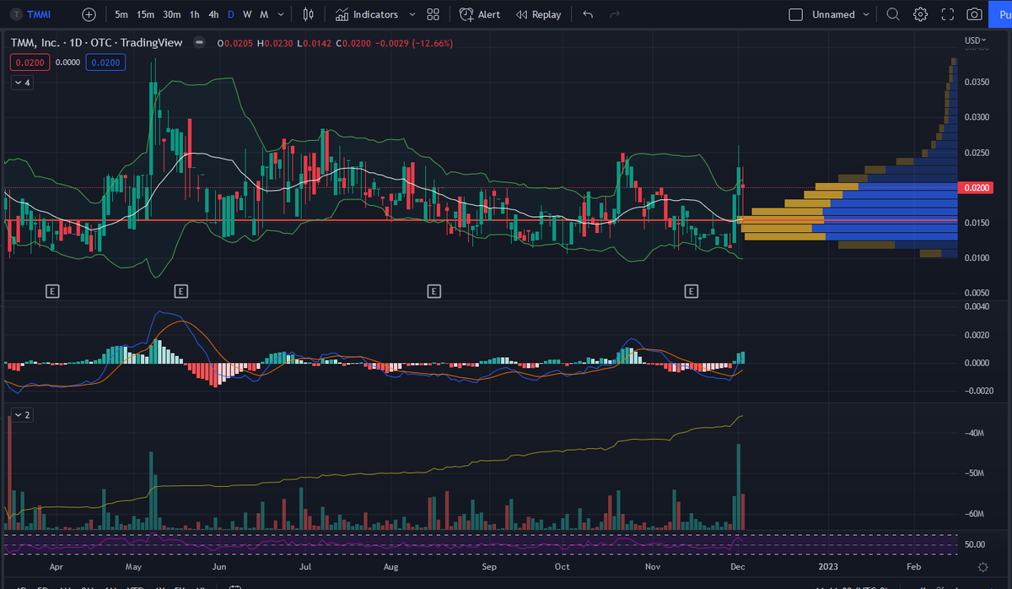Undo the last chart action
1012x589 pixels.
pos(588,14)
